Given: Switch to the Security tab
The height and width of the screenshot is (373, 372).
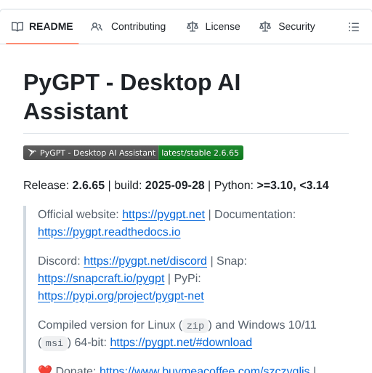Looking at the screenshot, I should (x=287, y=27).
